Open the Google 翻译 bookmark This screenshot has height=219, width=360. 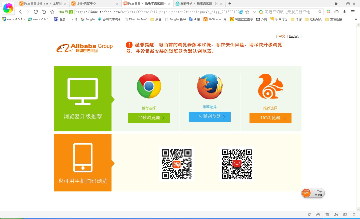pos(175,19)
